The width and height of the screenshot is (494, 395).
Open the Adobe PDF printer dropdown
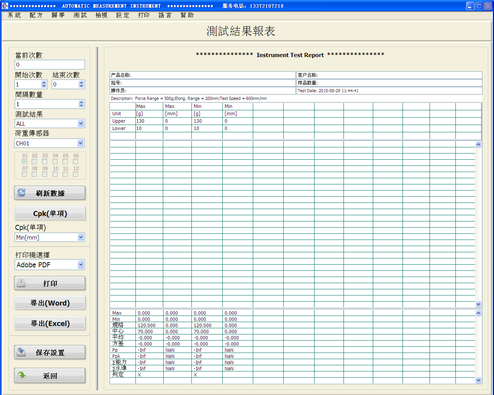click(x=81, y=265)
